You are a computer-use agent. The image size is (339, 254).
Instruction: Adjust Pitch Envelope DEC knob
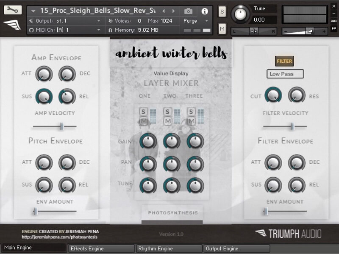tap(67, 162)
